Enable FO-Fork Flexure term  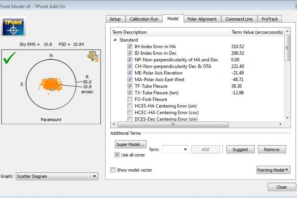tap(130, 99)
